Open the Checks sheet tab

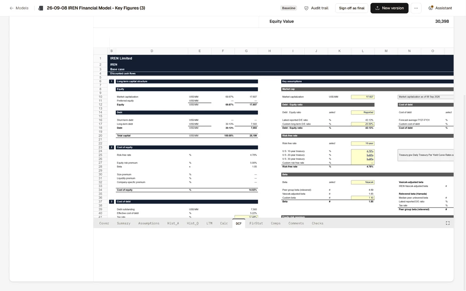(x=318, y=223)
